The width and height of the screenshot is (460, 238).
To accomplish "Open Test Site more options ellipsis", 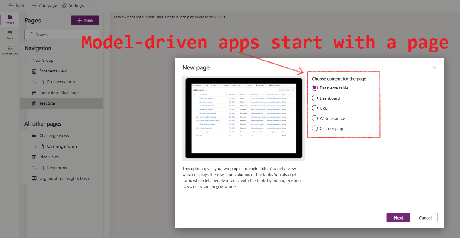I will (x=98, y=103).
